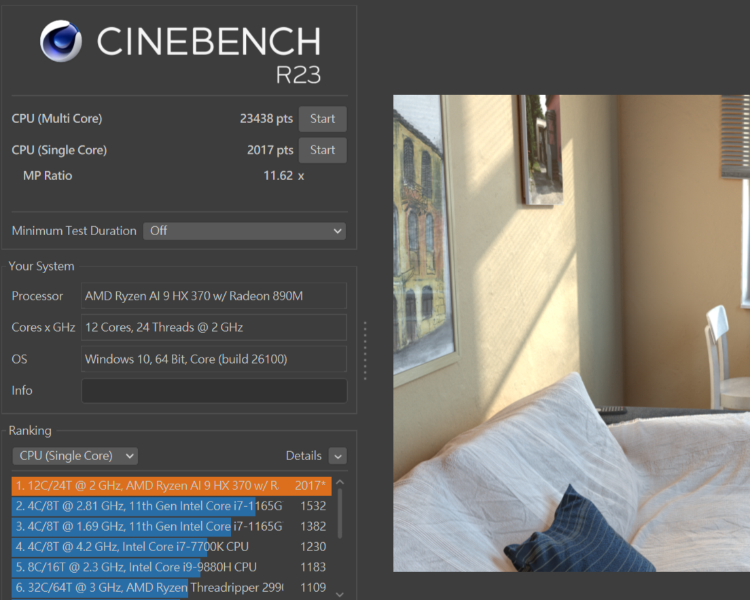Select ranking entry 3 i7-1165G 1.69 GHz
This screenshot has height=600, width=750.
click(172, 527)
